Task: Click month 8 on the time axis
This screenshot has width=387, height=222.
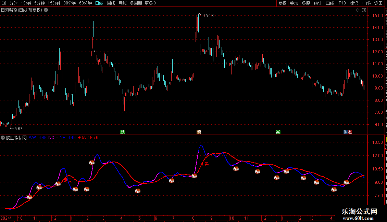Action: [193, 218]
